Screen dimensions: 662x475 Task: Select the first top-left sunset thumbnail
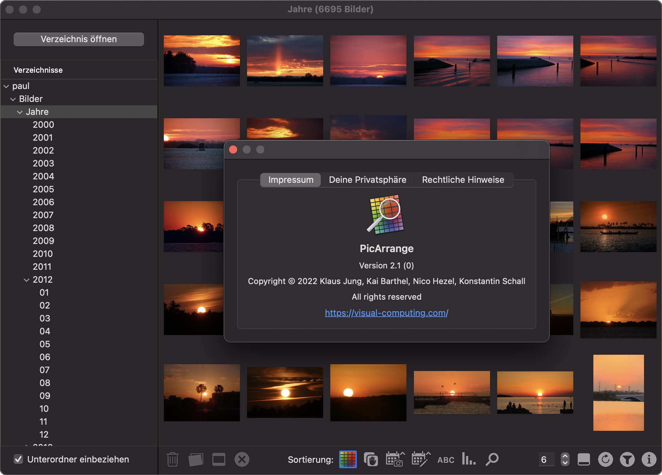click(202, 61)
